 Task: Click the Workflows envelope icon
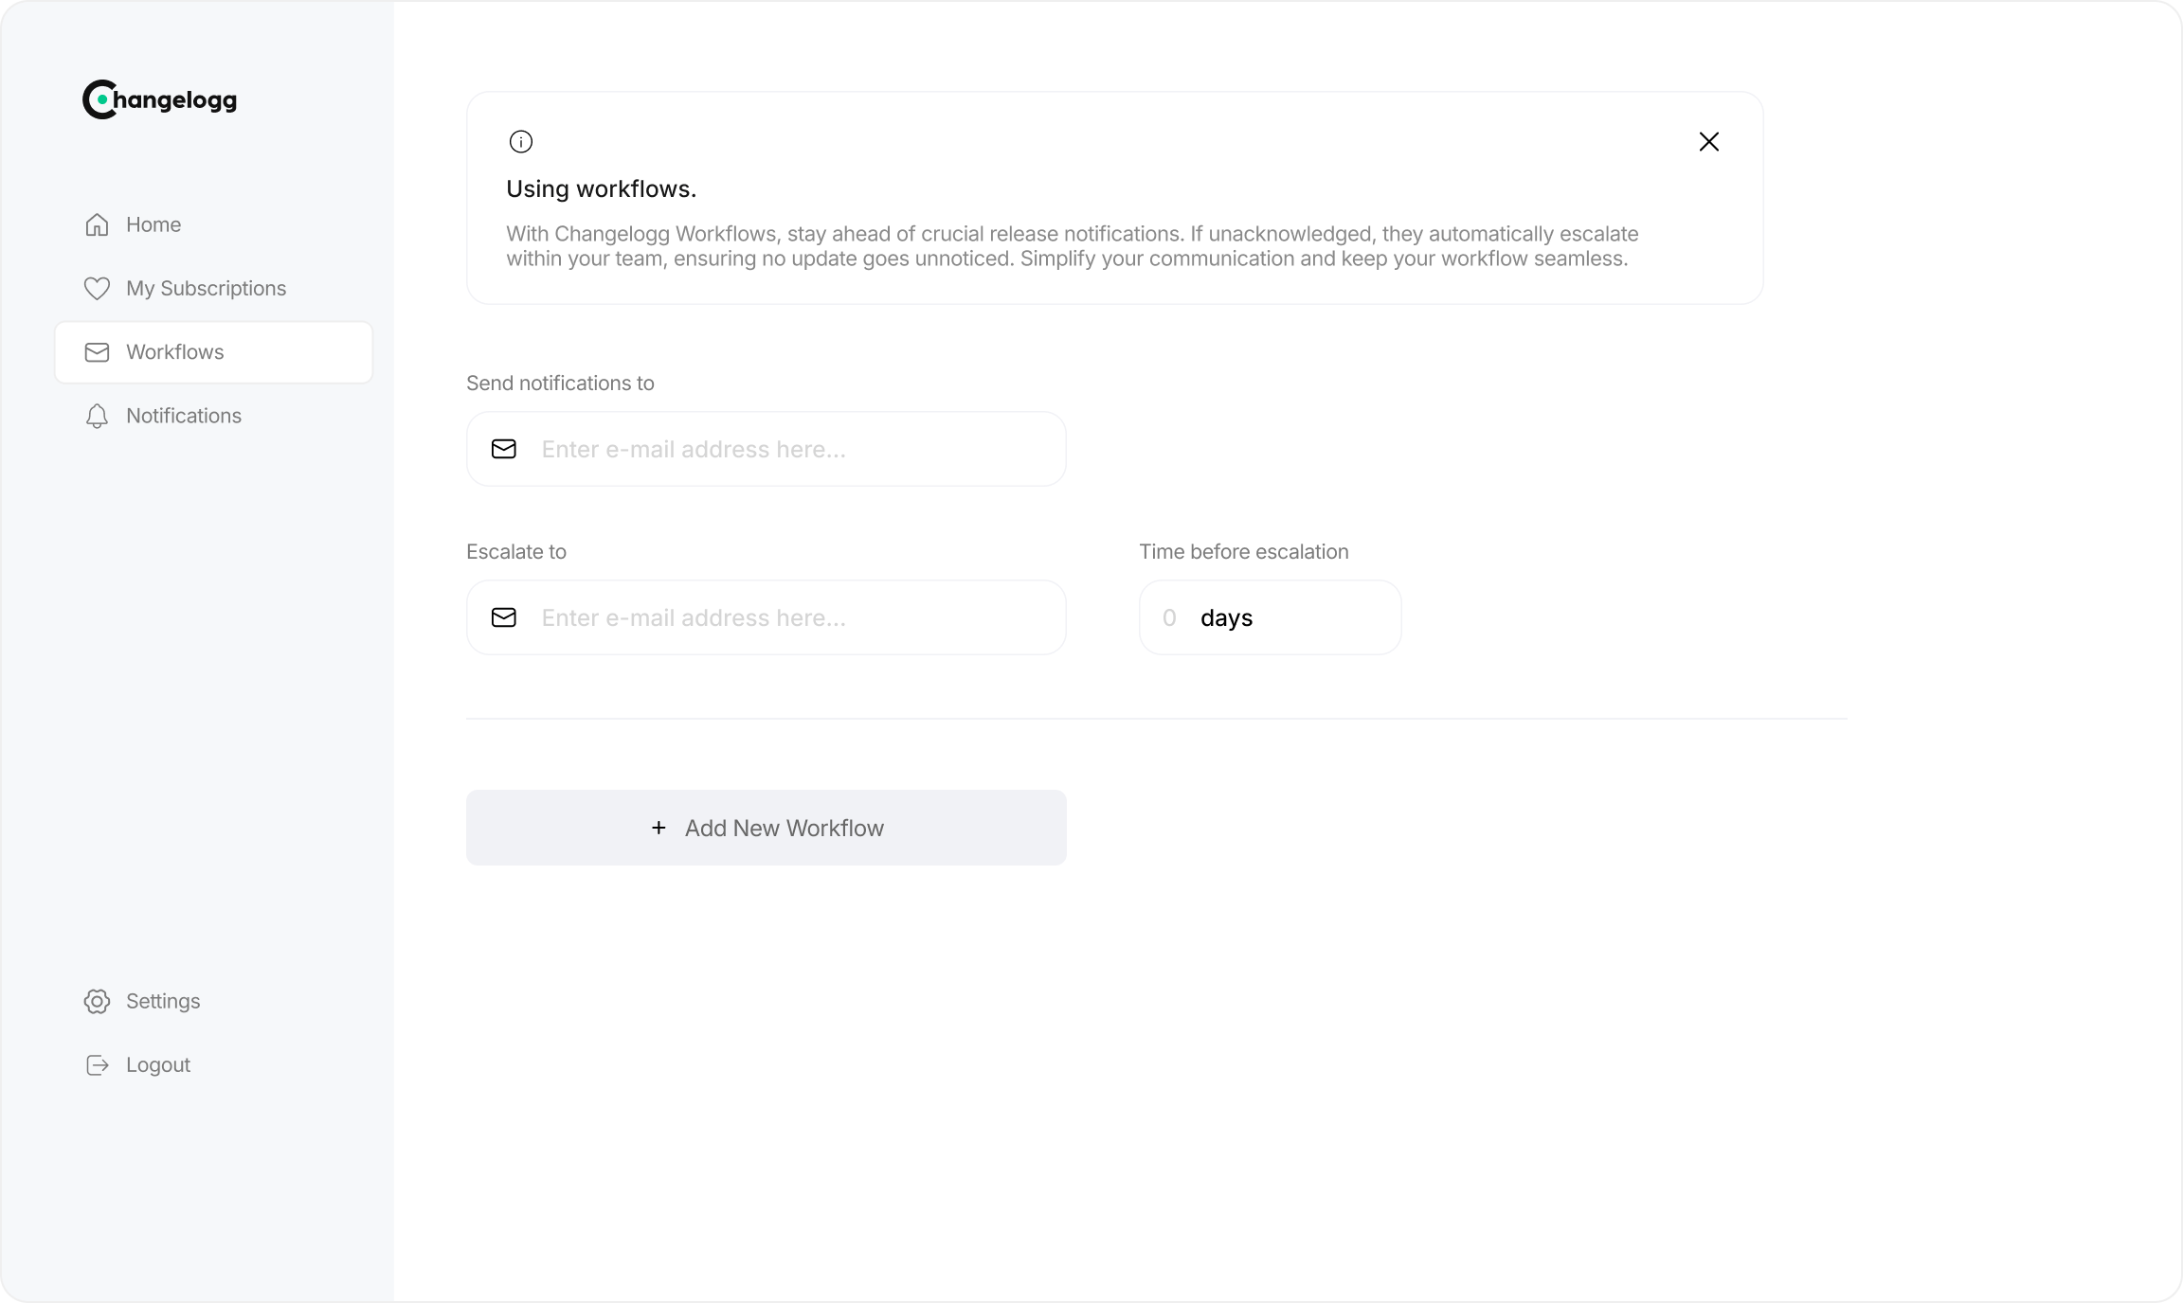(x=97, y=352)
